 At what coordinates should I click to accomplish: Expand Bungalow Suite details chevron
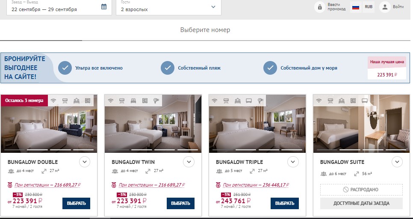pos(397,162)
